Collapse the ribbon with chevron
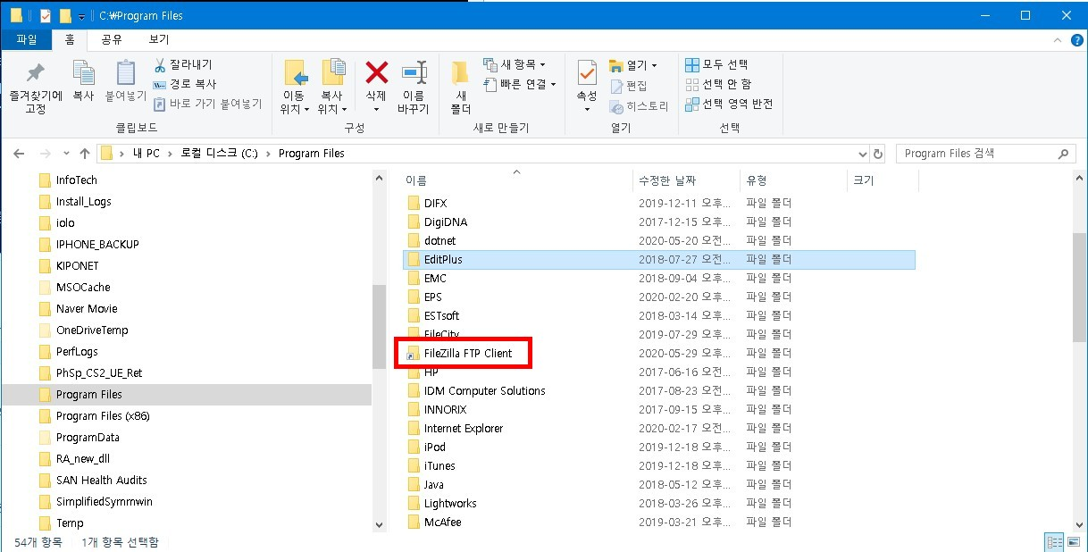1088x552 pixels. point(1058,40)
